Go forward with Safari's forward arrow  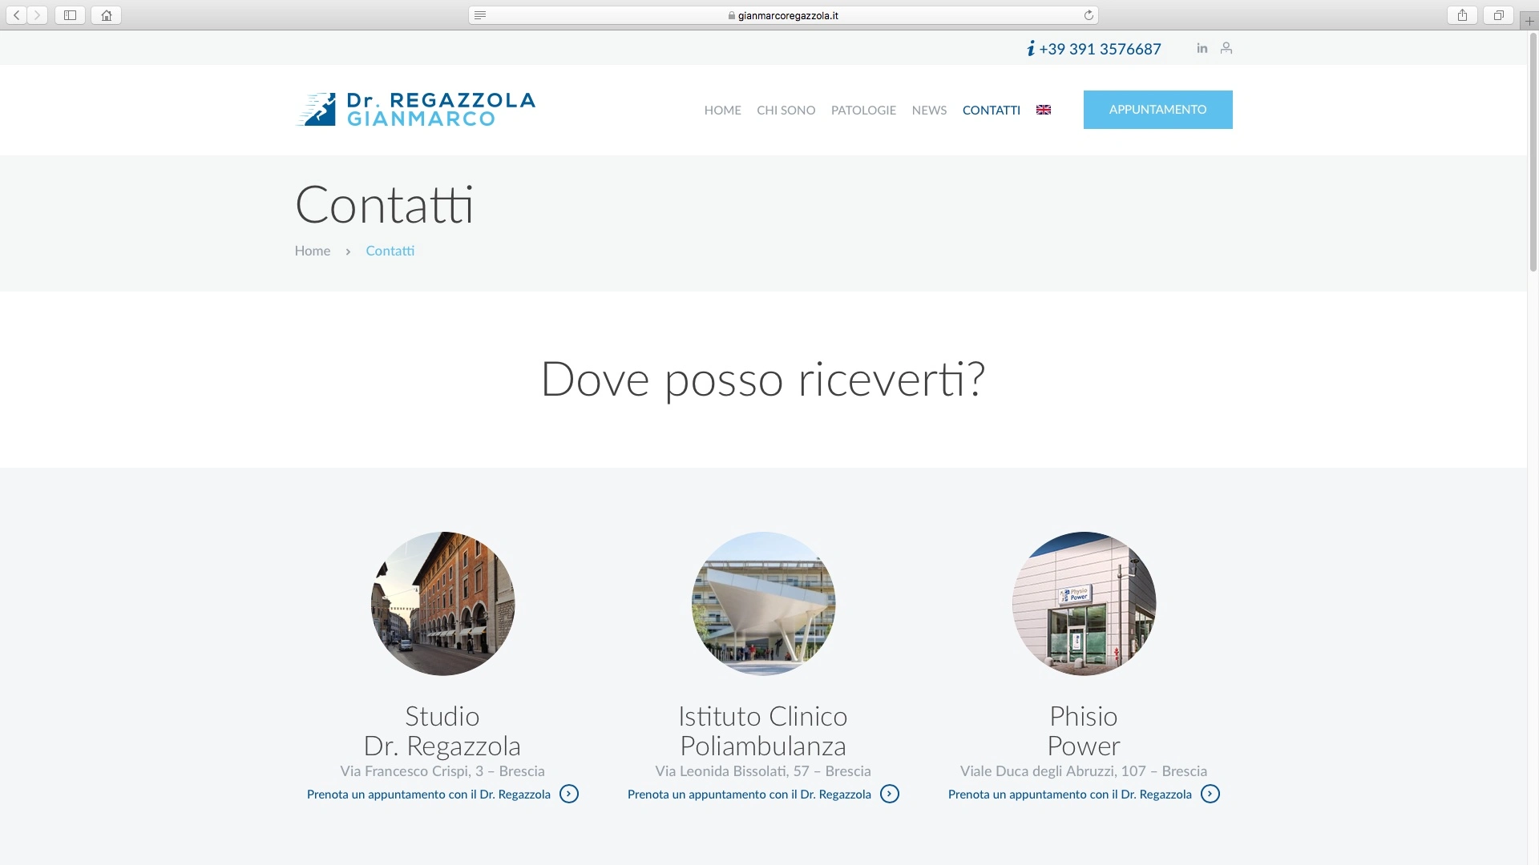[x=38, y=15]
